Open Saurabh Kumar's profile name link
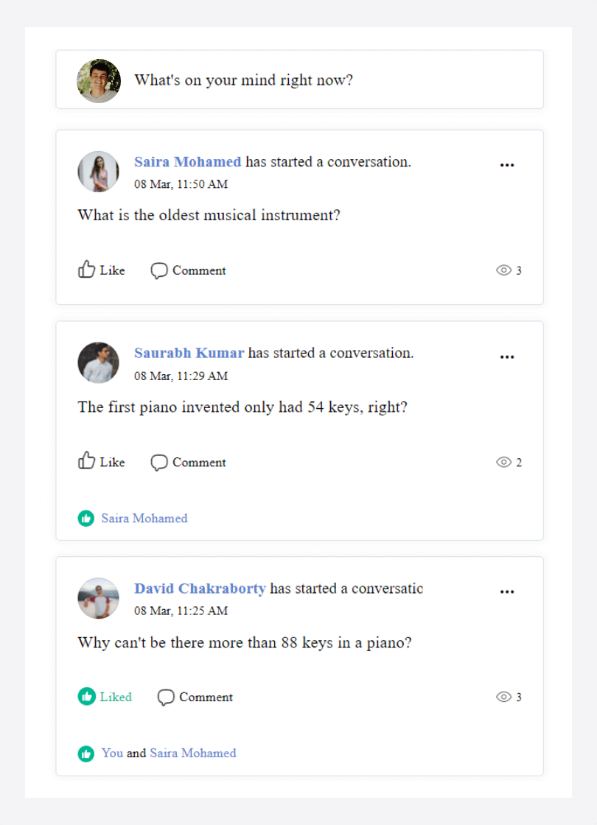Viewport: 597px width, 825px height. click(x=189, y=353)
